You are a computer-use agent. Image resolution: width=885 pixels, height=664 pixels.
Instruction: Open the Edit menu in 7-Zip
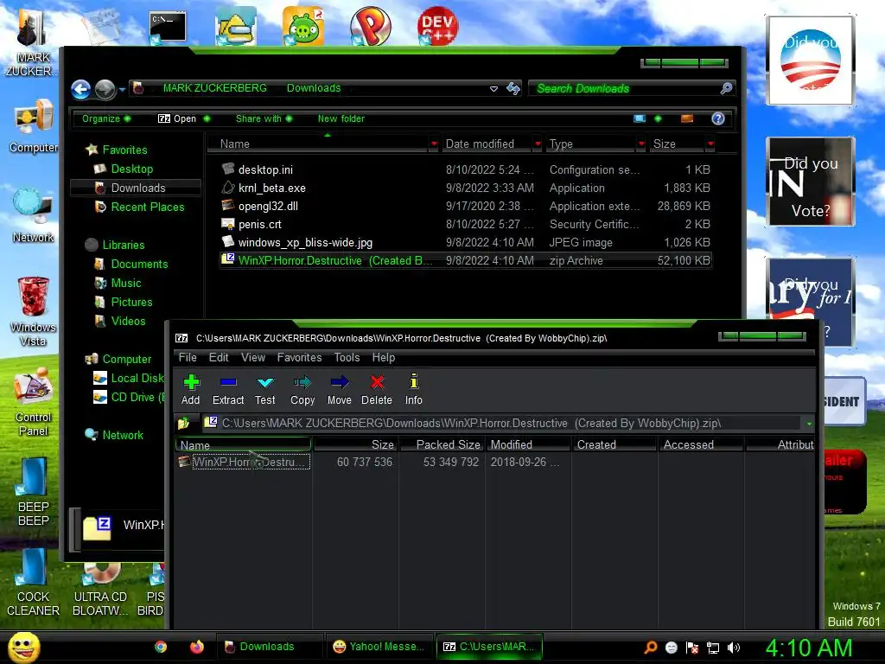pyautogui.click(x=219, y=357)
